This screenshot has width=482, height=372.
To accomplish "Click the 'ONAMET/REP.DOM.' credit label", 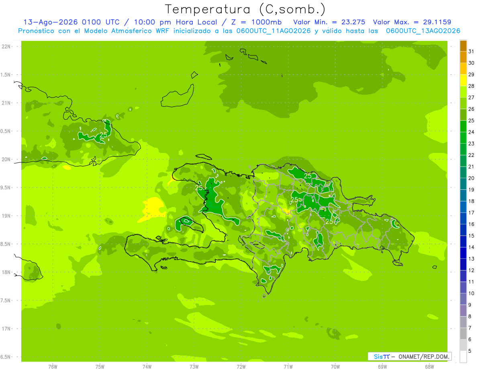I will [424, 356].
